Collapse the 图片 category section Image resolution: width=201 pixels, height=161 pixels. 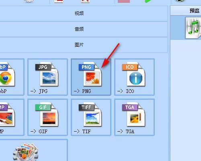84,45
